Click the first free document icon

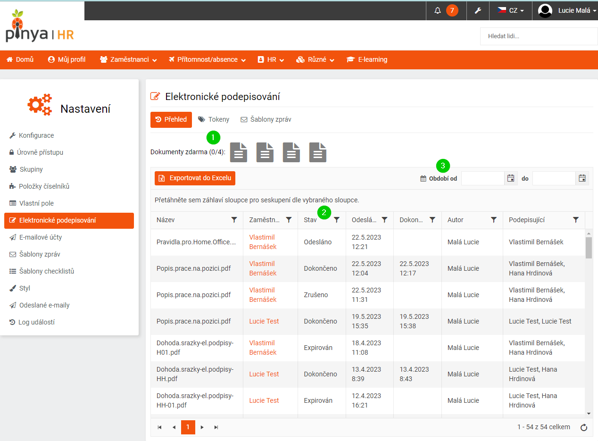click(239, 152)
